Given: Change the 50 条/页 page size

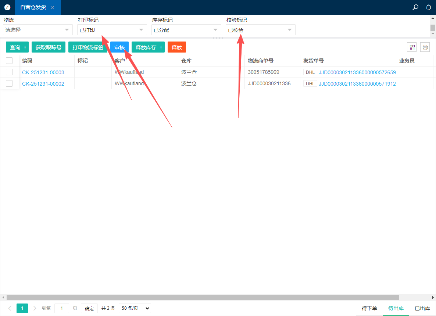Looking at the screenshot, I should pos(135,308).
